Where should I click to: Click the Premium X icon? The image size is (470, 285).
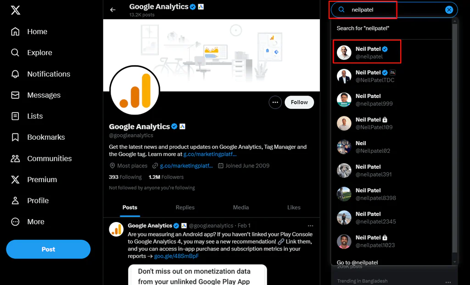tap(15, 179)
